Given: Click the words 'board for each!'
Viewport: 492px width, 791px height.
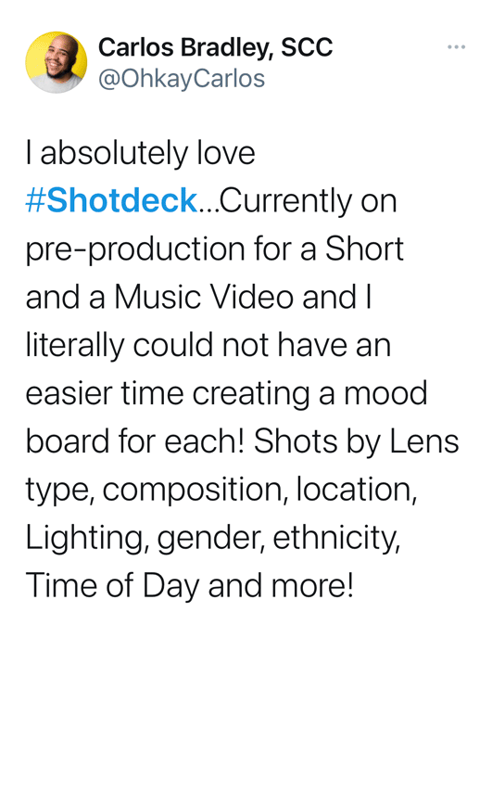Looking at the screenshot, I should point(135,441).
